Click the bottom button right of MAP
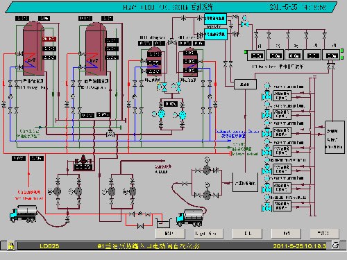This screenshot has width=347, height=260. 209,234
